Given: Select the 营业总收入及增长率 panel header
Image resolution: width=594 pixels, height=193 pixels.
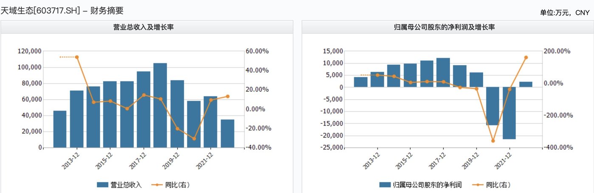Looking at the screenshot, I should click(x=146, y=27).
